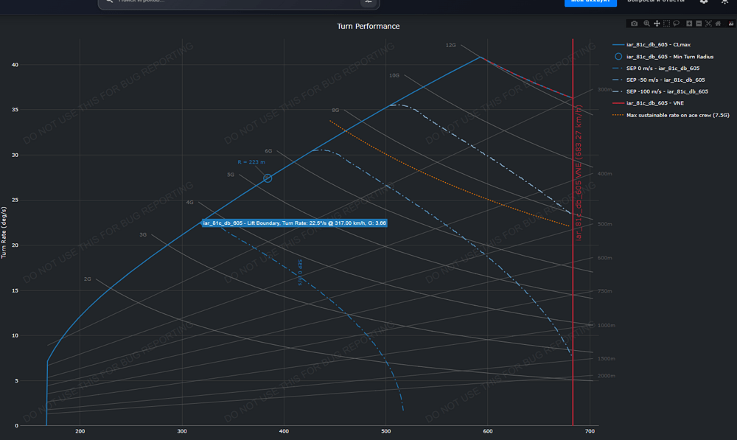Image resolution: width=737 pixels, height=440 pixels.
Task: Click the 400 tick on the speed axis
Action: 284,431
